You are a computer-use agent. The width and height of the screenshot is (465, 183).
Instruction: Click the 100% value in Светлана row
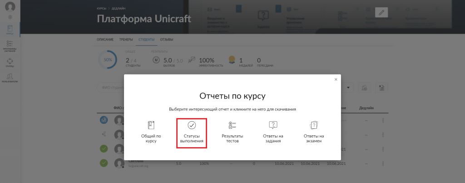(x=204, y=163)
